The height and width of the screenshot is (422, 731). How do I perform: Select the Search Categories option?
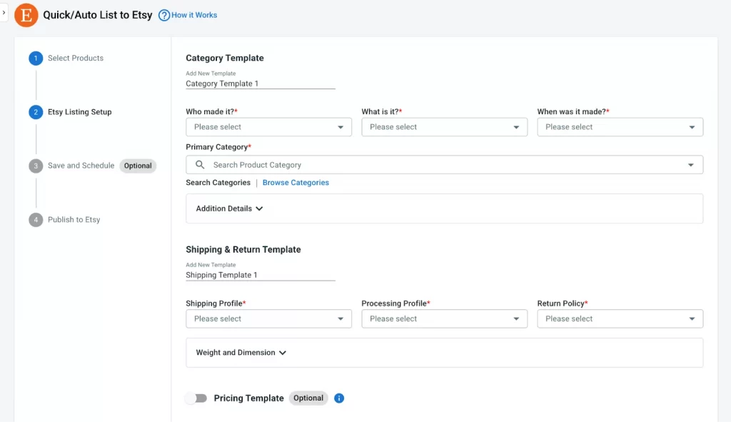pos(218,182)
